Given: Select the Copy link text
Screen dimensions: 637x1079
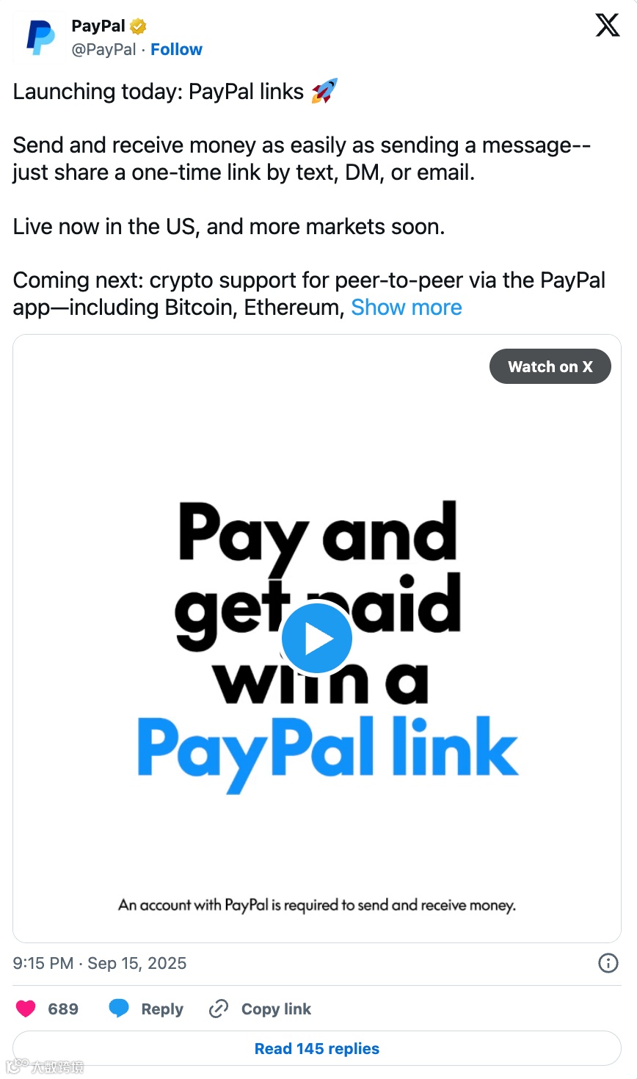Looking at the screenshot, I should point(276,1009).
